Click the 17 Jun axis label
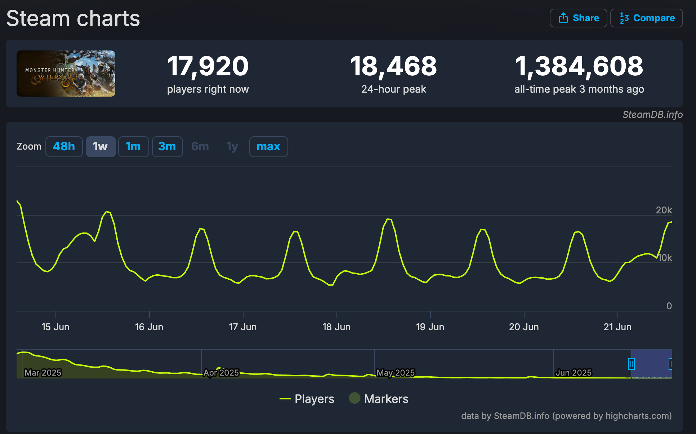 pos(243,327)
